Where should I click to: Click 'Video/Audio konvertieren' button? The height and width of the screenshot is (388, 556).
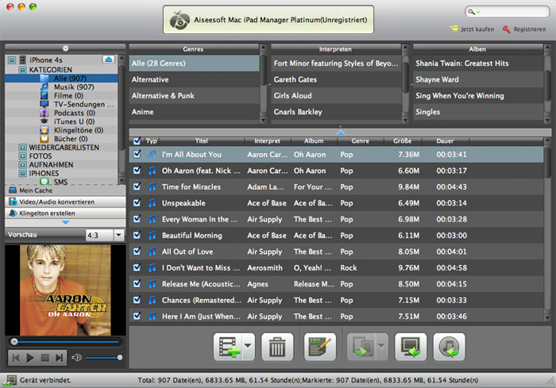pos(62,202)
